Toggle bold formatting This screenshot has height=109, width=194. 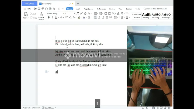[x=48, y=18]
